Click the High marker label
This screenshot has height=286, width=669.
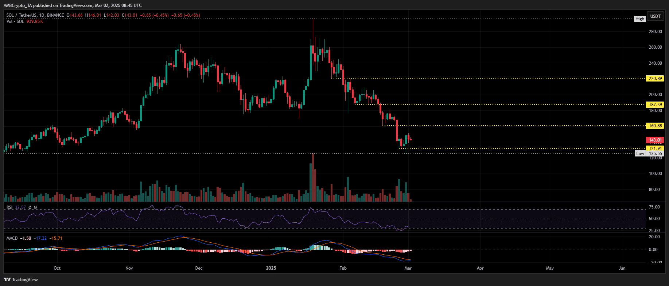(640, 19)
